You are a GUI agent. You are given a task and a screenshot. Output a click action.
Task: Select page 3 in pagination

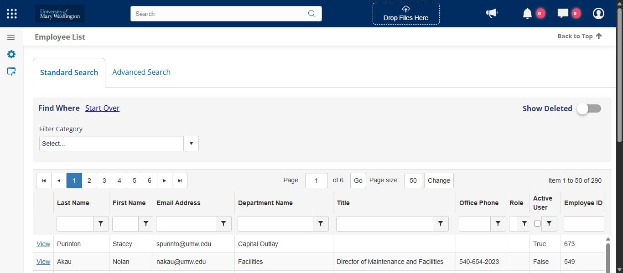tap(104, 180)
